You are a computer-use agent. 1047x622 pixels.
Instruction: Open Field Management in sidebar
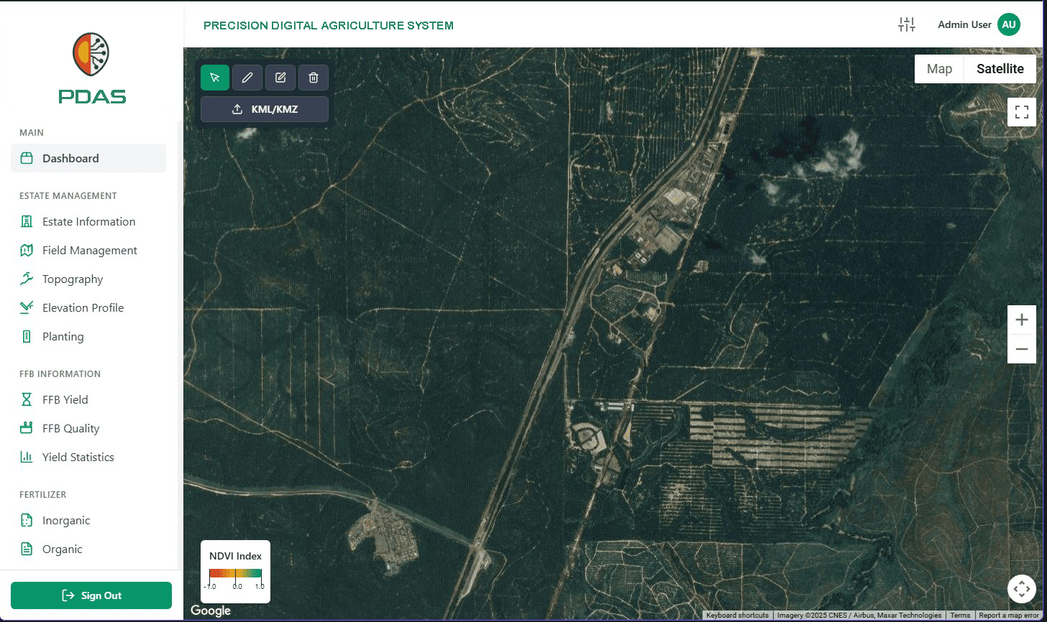coord(89,250)
